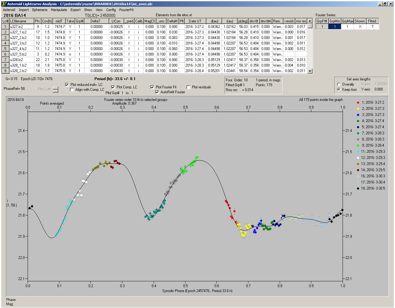Select the u327_4.lc2 filename cell
This screenshot has height=308, width=395.
tap(21, 49)
